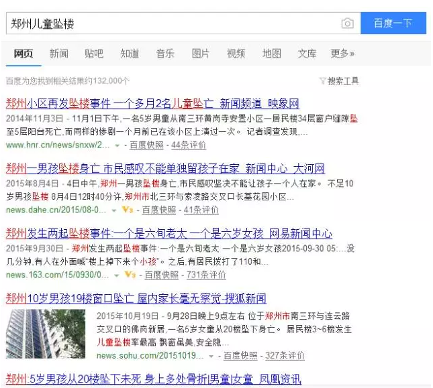Open result 郑州小区再发坠楼事件 映象网
This screenshot has width=433, height=388.
point(152,104)
